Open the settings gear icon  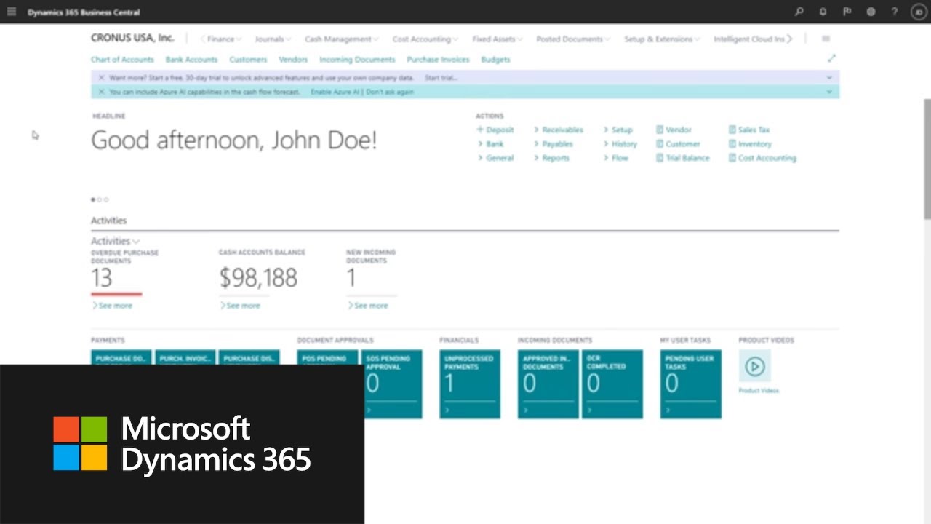click(x=871, y=12)
